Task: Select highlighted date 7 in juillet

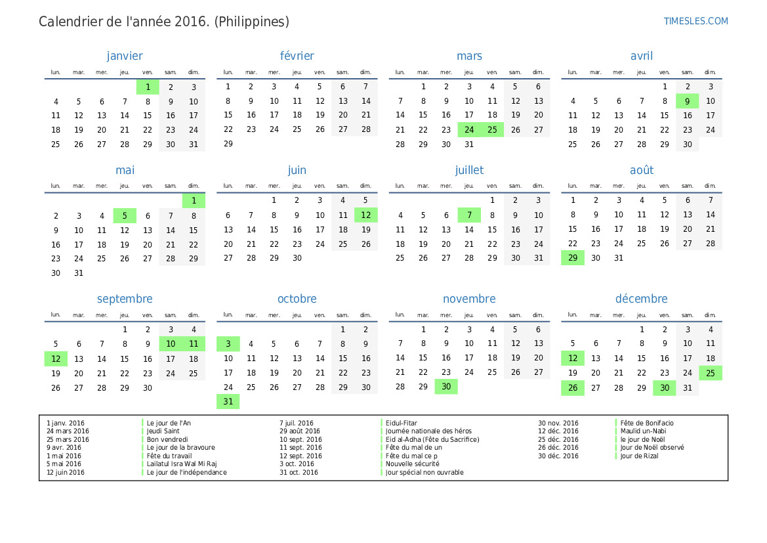Action: pos(469,215)
